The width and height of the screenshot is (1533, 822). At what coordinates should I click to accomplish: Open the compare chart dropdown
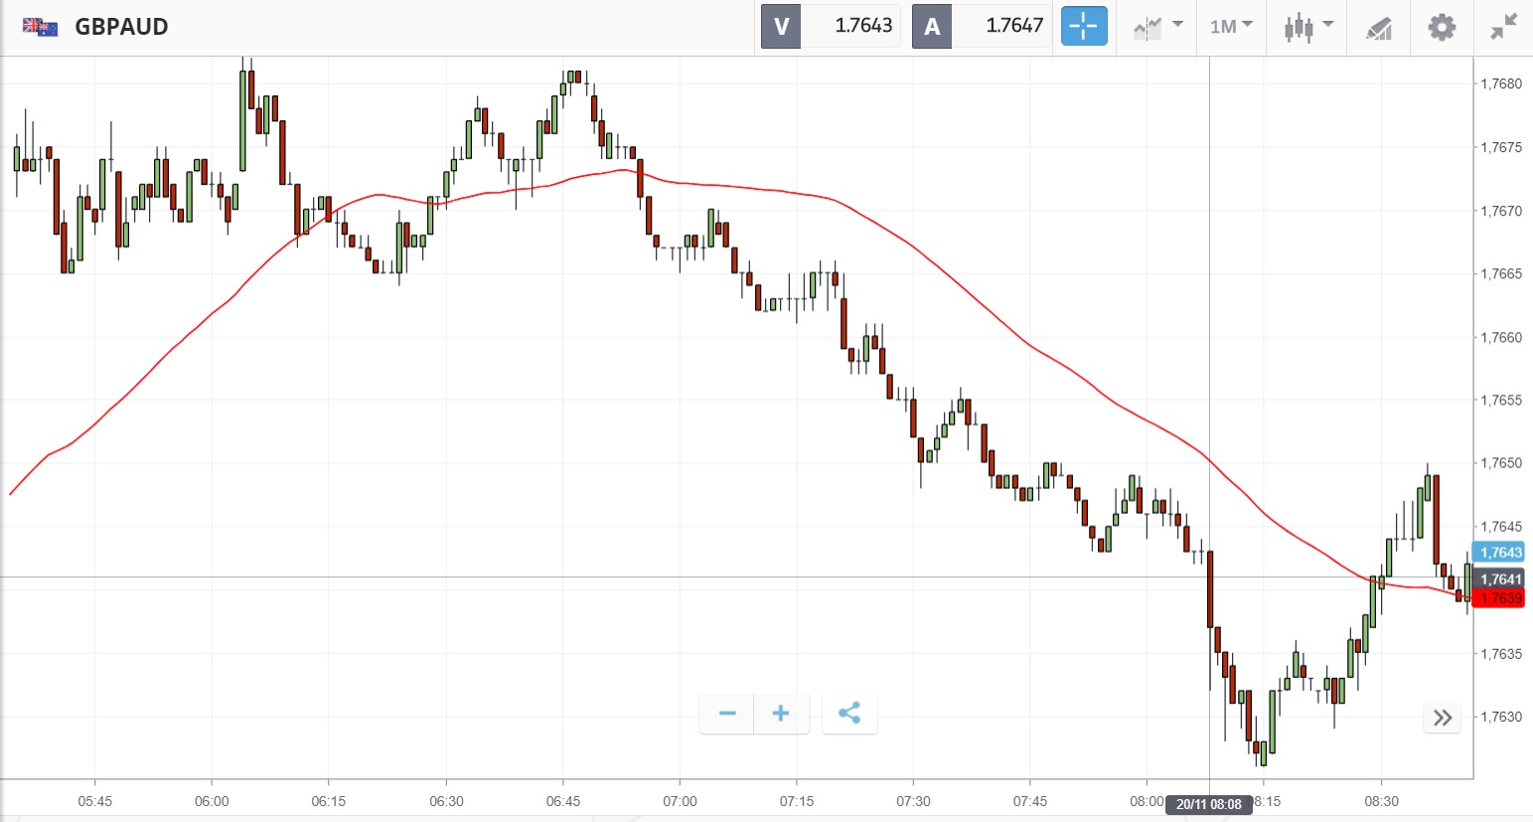point(1157,27)
